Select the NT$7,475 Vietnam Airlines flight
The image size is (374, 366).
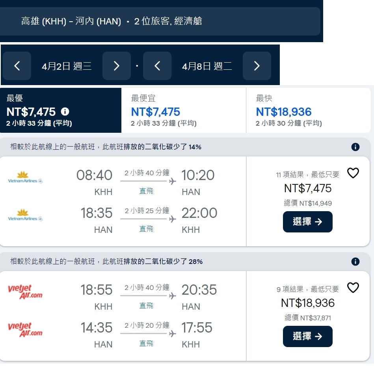point(307,222)
